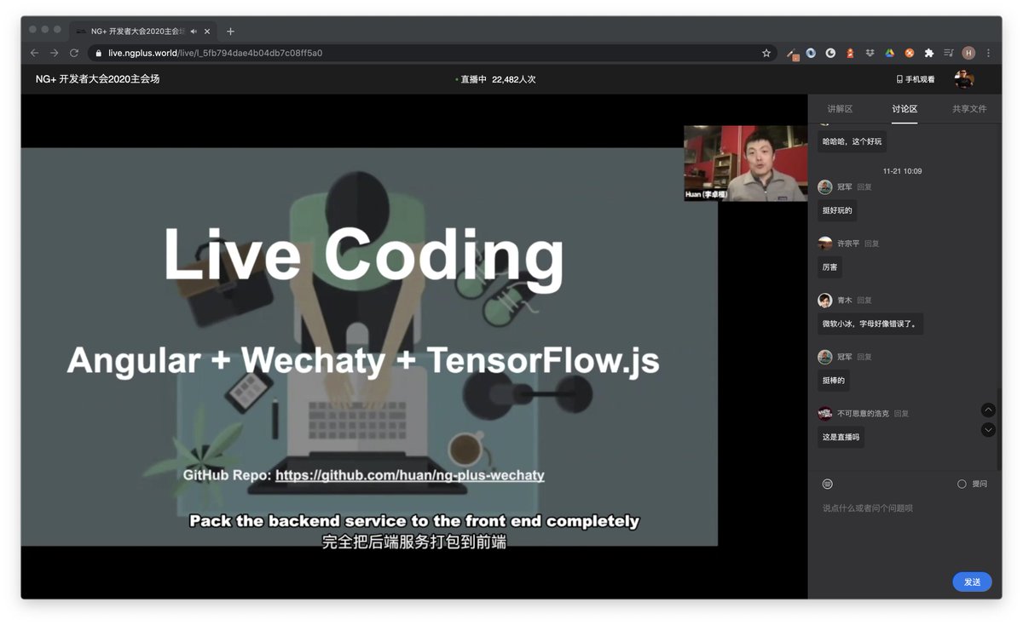
Task: Click the scroll-up chevron beside the chat
Action: tap(988, 410)
